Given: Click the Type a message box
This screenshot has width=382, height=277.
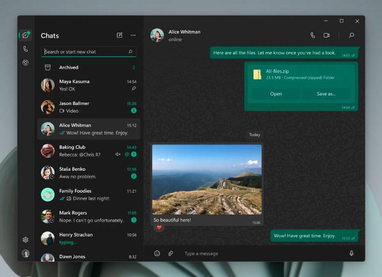Looking at the screenshot, I should pos(260,253).
